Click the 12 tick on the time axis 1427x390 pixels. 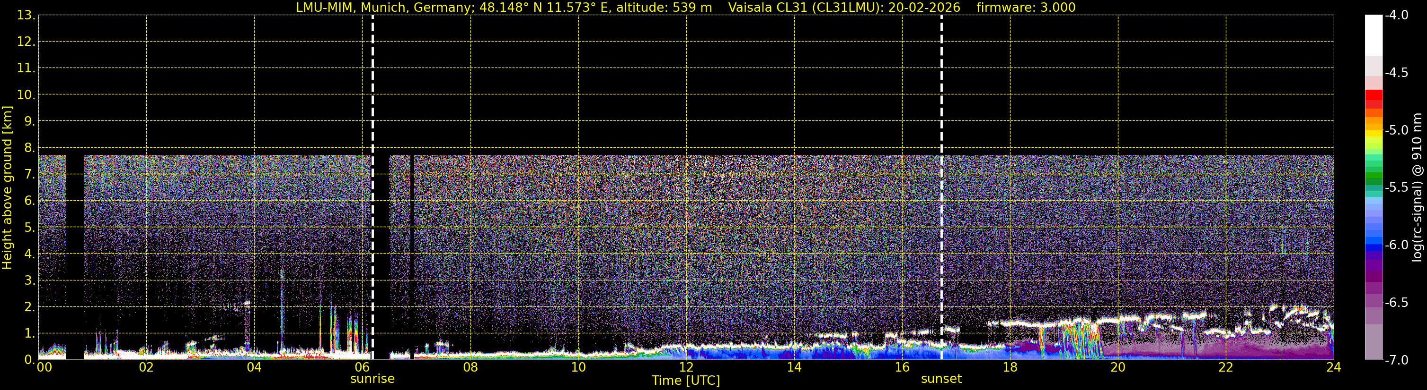[686, 367]
